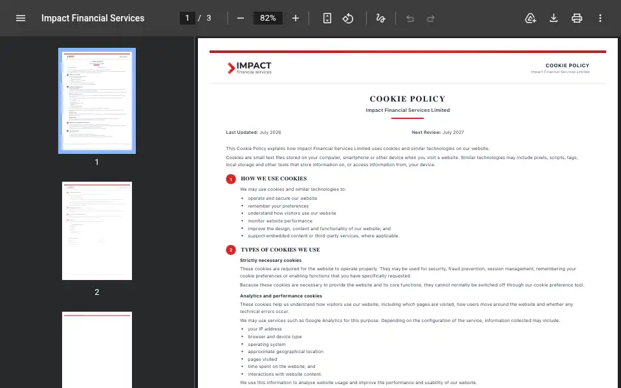Click the zoom in plus icon

296,18
